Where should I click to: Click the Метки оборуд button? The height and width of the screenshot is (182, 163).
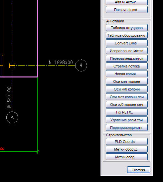click(127, 149)
